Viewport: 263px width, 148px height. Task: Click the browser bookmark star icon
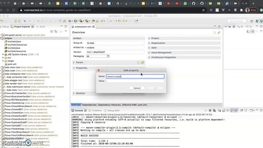point(203,10)
